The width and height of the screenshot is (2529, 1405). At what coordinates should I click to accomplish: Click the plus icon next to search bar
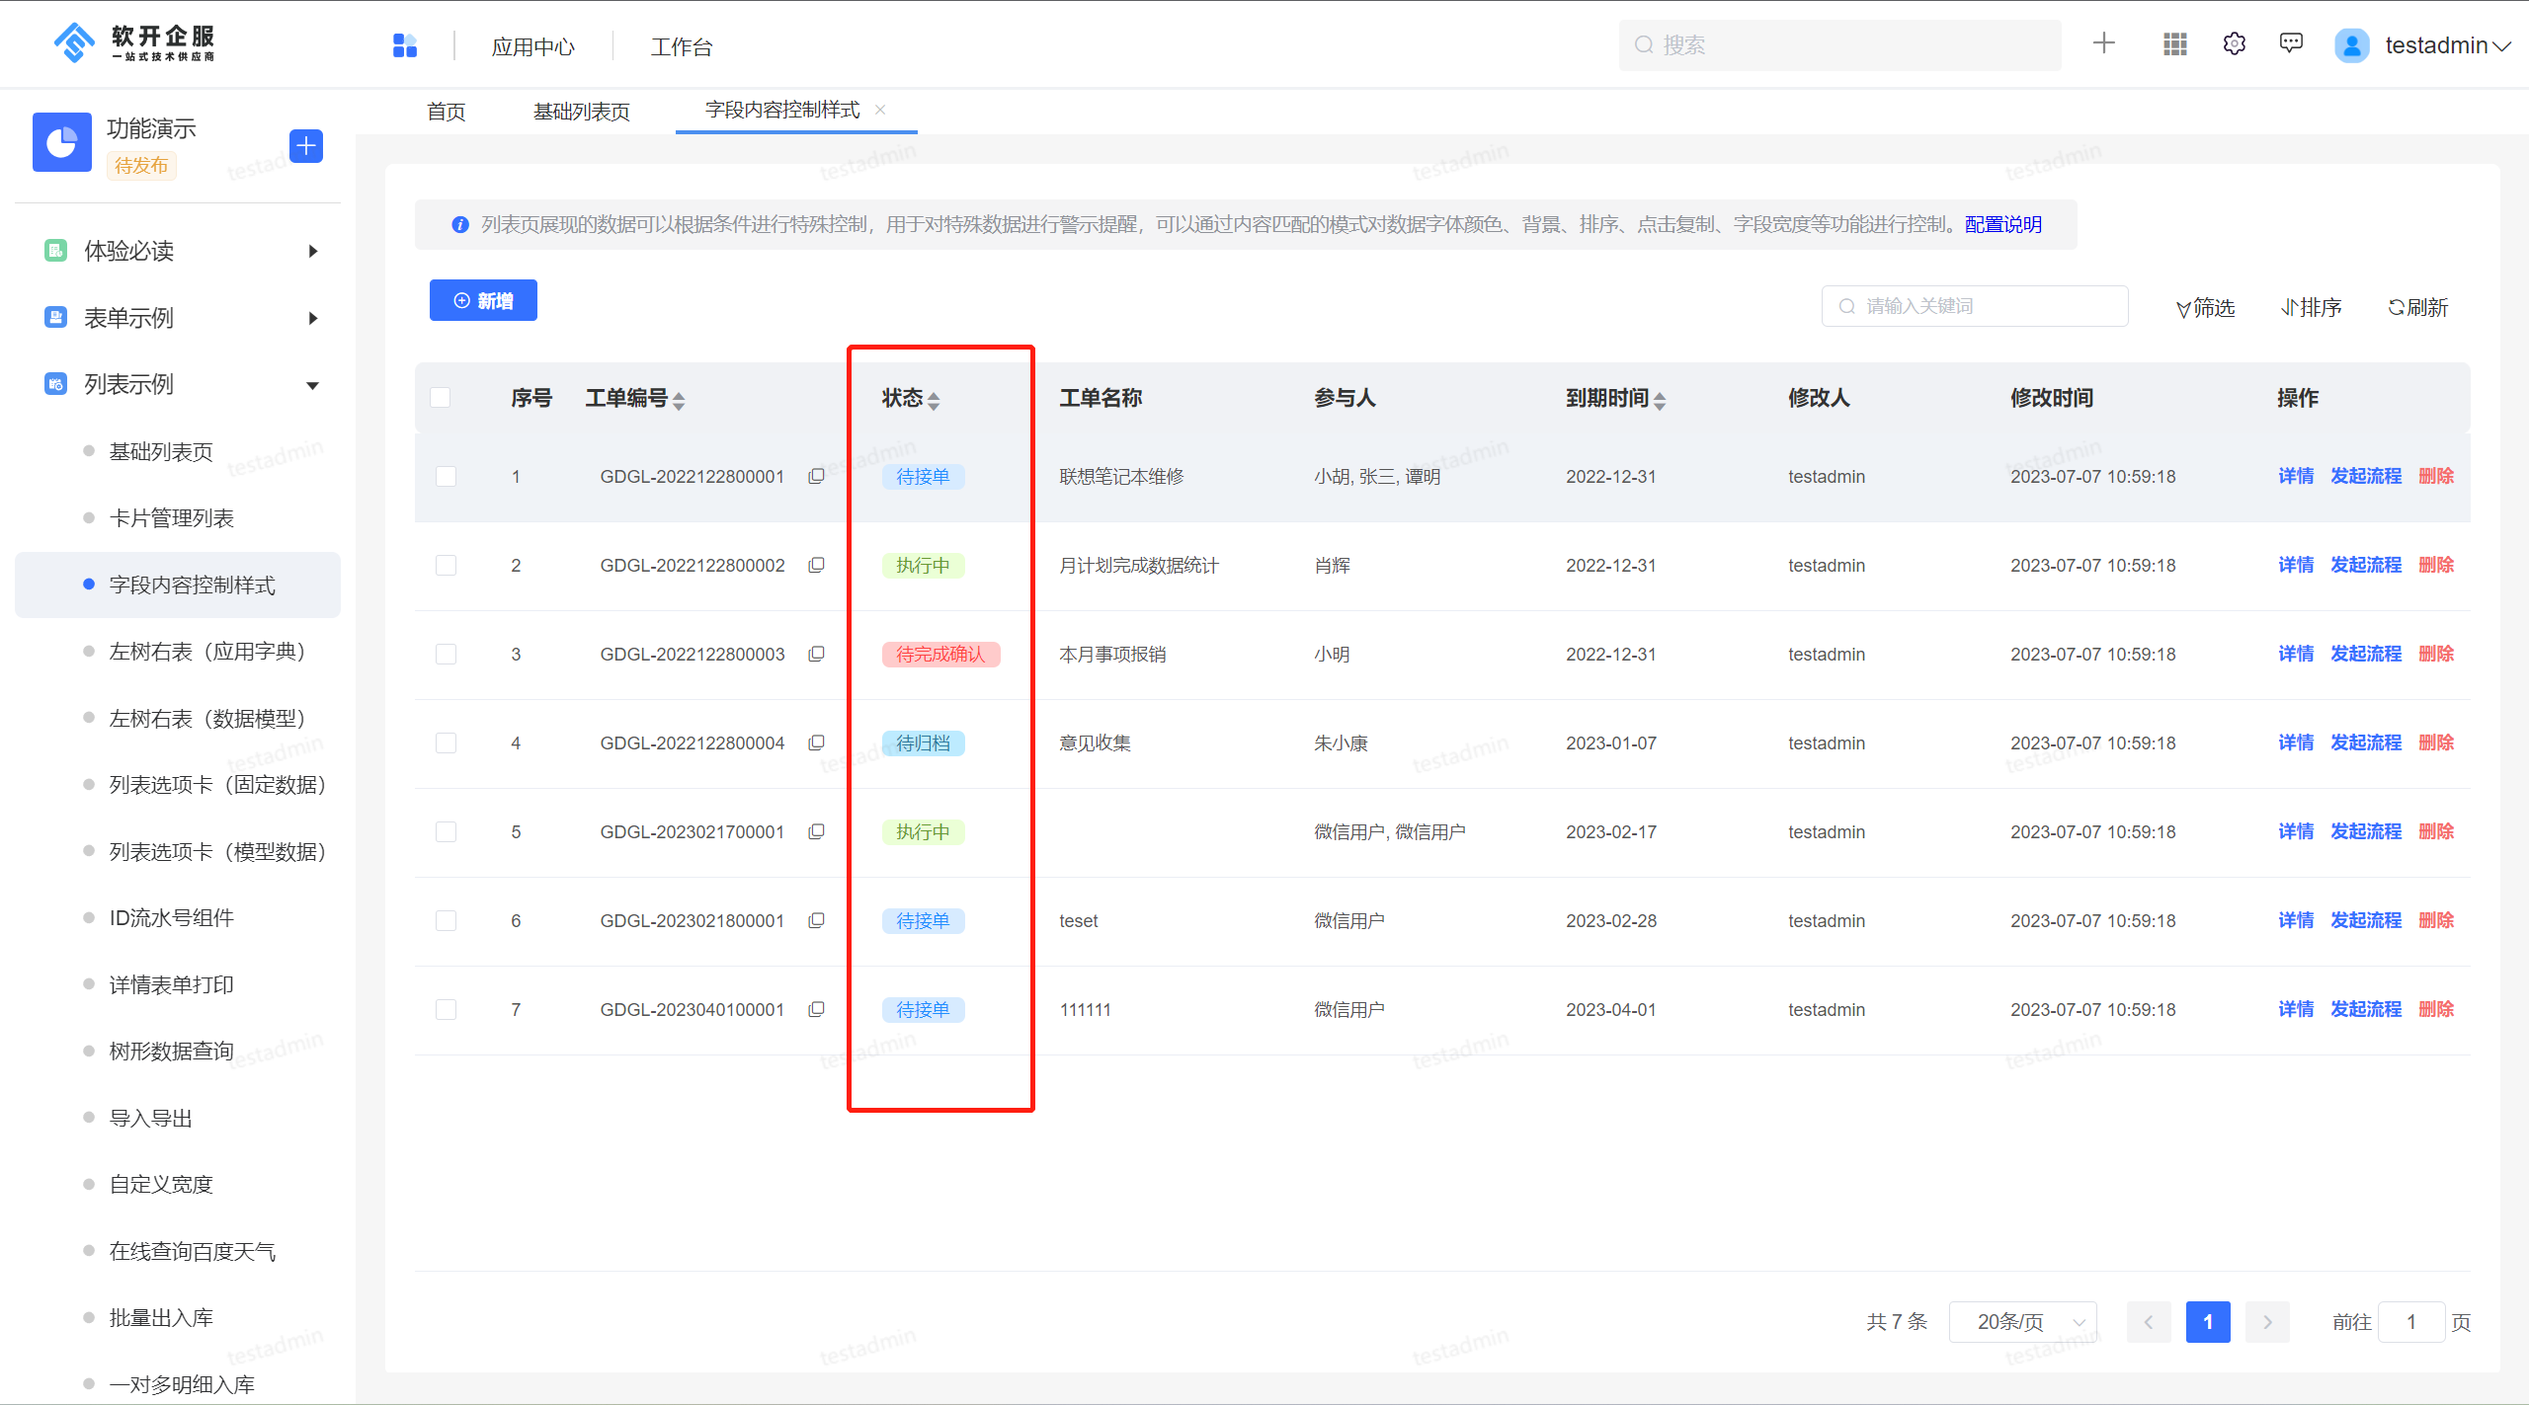pyautogui.click(x=2103, y=43)
